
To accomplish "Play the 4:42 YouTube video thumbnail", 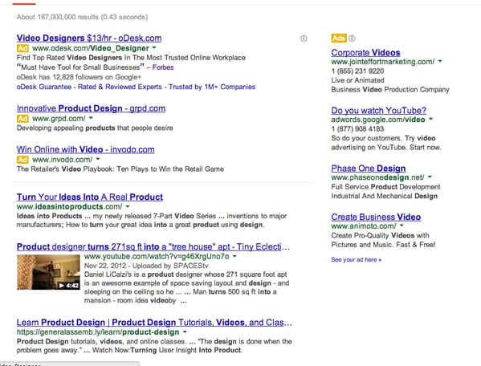I will coord(48,272).
